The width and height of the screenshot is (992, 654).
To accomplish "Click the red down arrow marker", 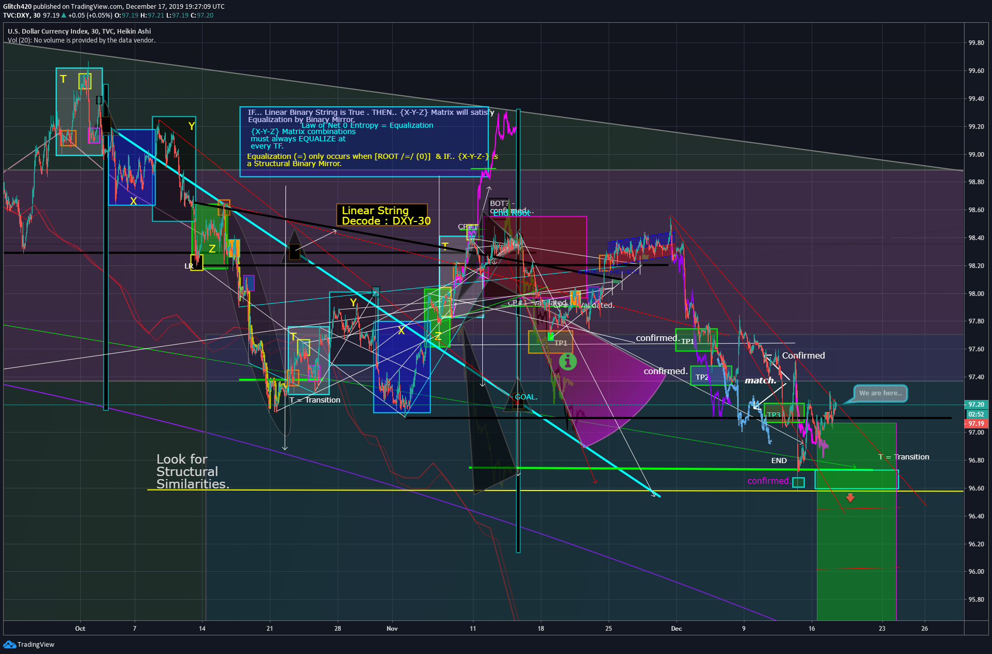I will point(850,498).
